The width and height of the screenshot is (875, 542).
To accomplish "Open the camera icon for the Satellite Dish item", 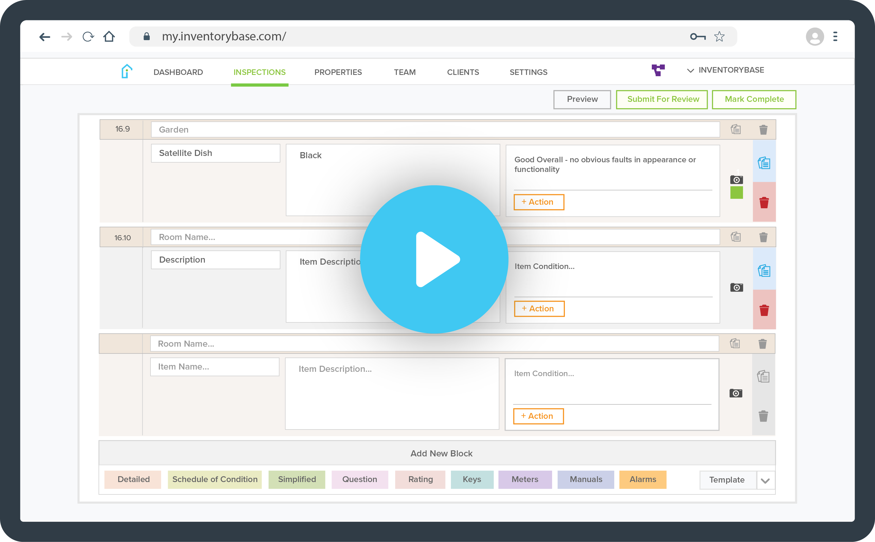I will [x=736, y=180].
